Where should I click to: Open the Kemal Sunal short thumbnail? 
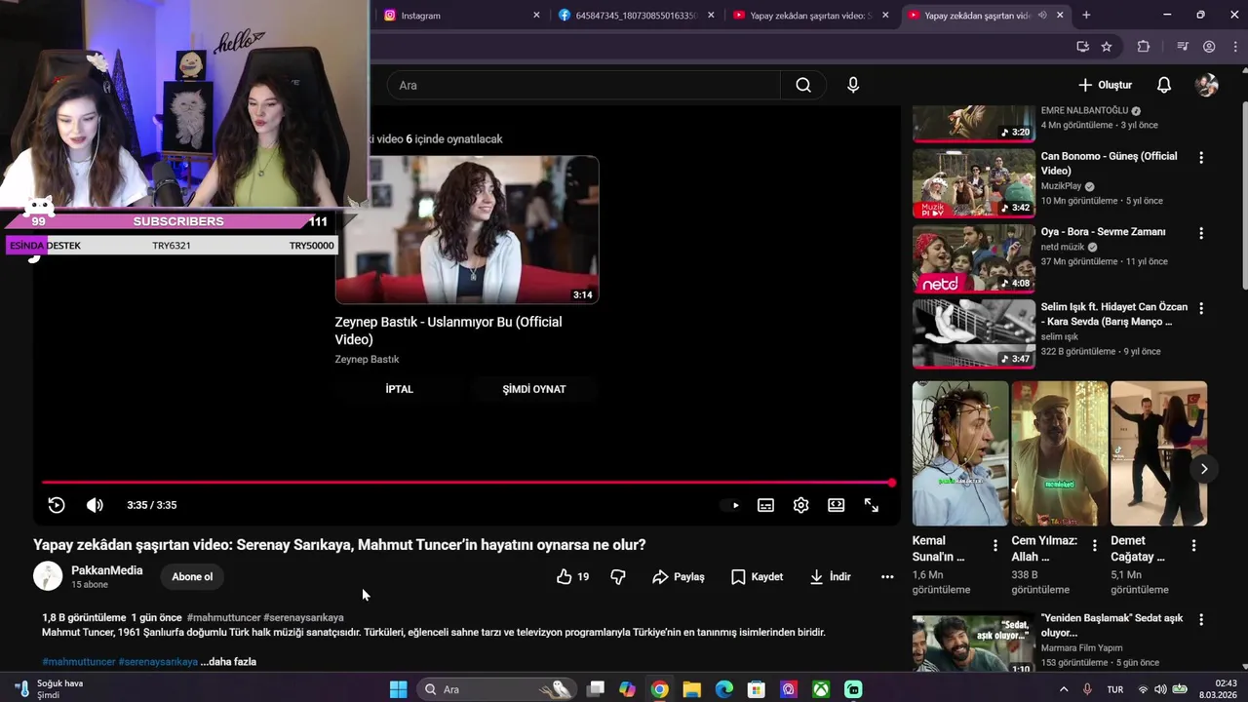[960, 453]
